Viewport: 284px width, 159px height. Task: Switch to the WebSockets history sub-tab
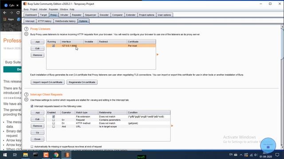65,21
